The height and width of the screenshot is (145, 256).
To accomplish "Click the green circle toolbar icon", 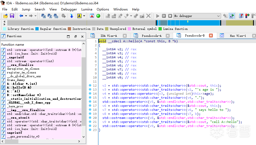I will (98, 16).
